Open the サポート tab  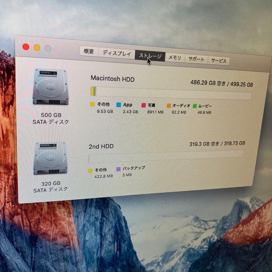(196, 59)
